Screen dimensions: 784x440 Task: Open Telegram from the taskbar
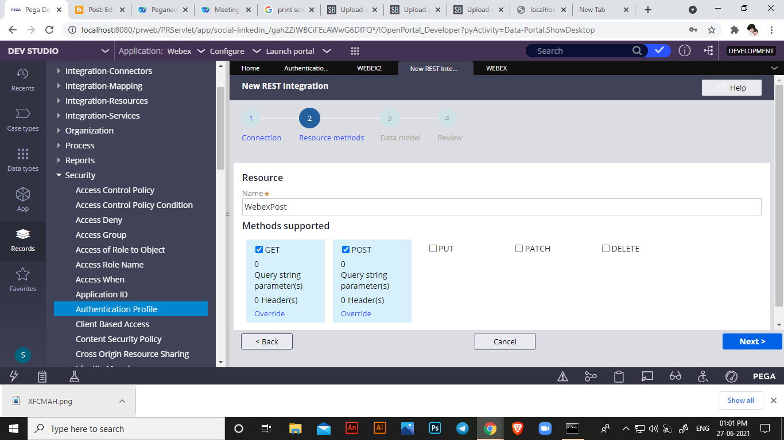(x=463, y=429)
